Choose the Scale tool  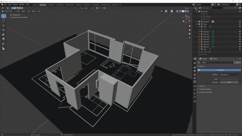tap(3, 35)
